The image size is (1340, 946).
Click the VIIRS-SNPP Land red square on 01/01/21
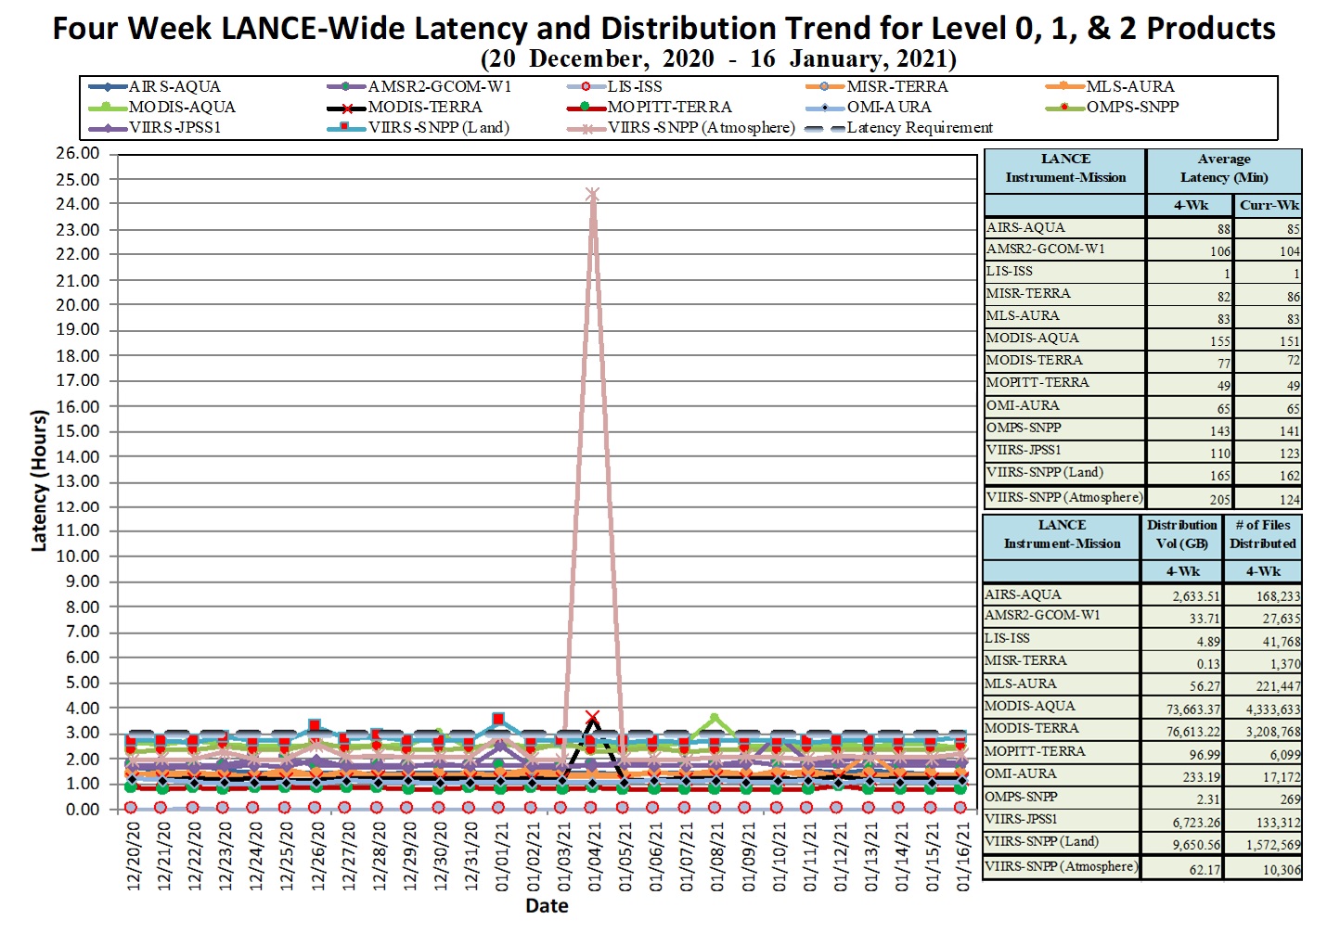pos(499,719)
